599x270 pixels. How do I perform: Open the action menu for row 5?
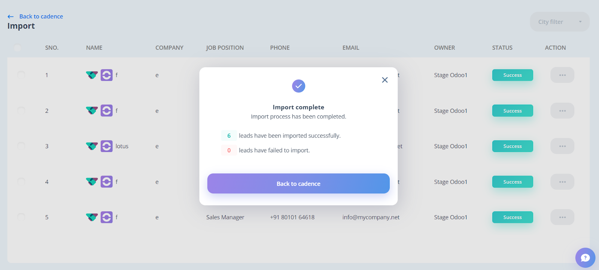click(x=562, y=217)
